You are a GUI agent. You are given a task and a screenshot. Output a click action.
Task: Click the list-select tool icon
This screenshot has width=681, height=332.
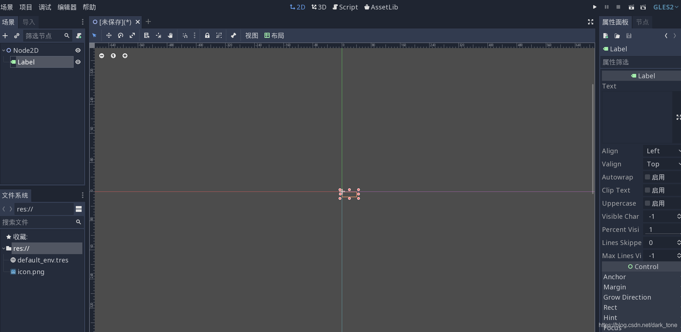(x=146, y=35)
